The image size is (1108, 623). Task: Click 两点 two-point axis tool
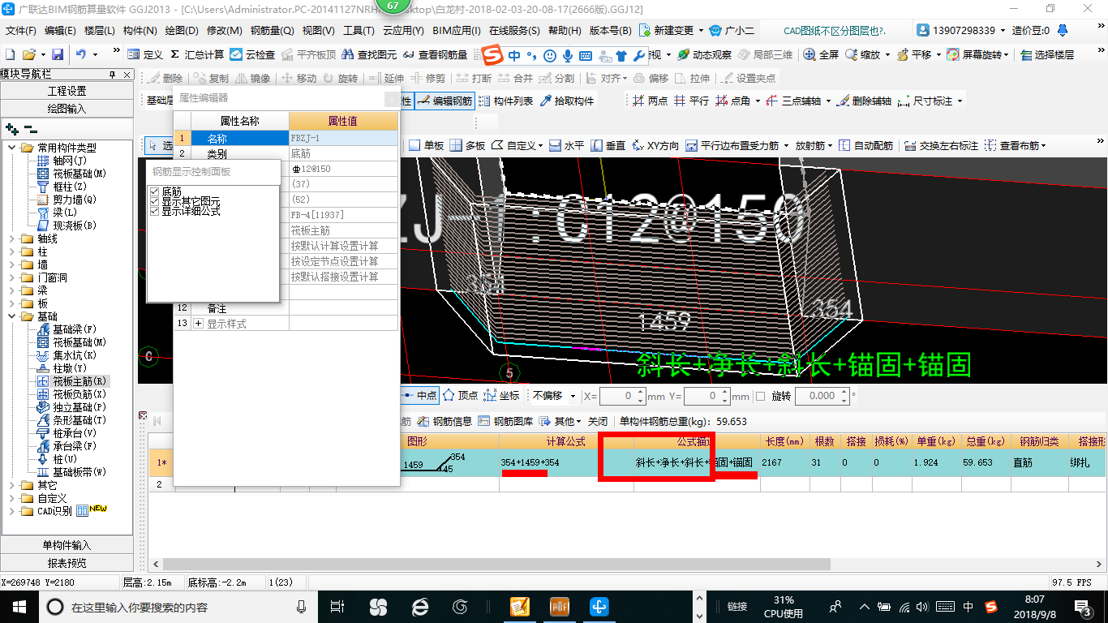[650, 101]
